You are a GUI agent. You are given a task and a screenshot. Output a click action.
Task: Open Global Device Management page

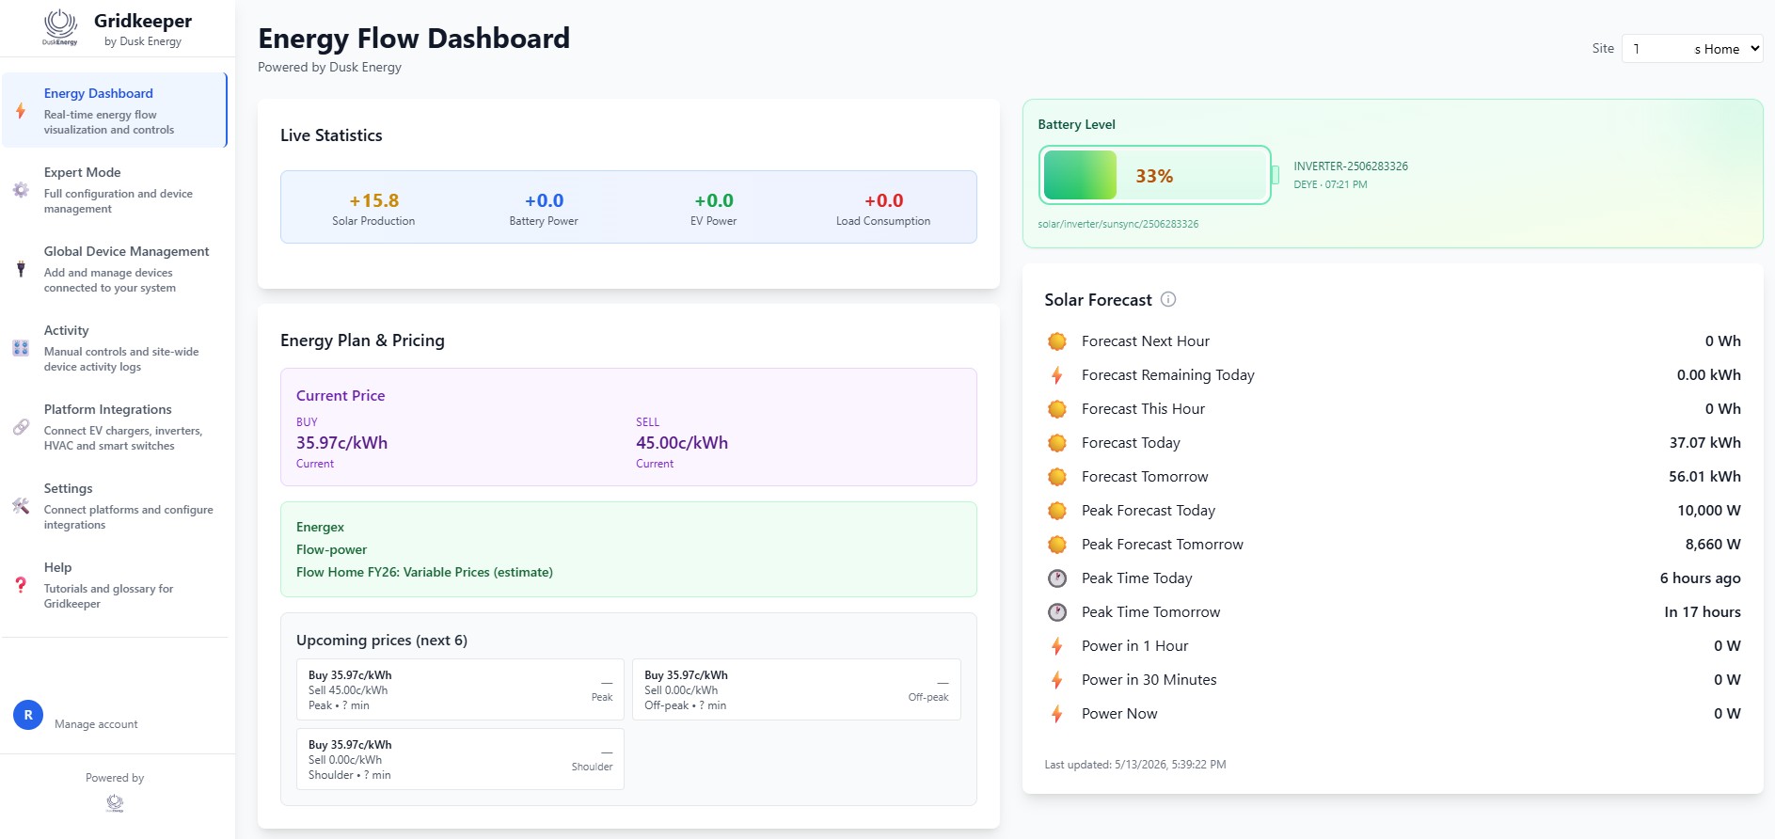(x=115, y=269)
